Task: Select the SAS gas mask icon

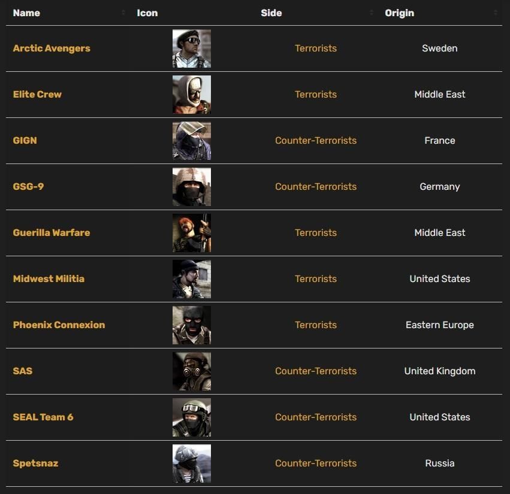Action: (x=192, y=371)
